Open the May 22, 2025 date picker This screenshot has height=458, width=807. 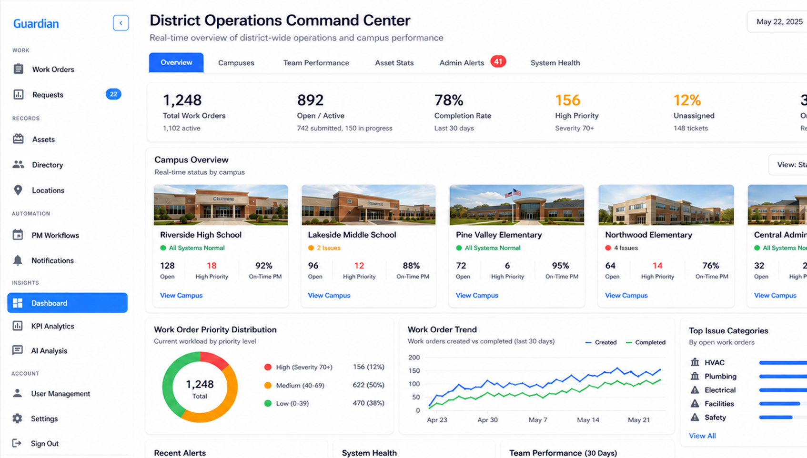(777, 21)
